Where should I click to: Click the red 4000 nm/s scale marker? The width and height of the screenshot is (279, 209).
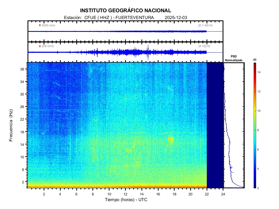(40, 25)
